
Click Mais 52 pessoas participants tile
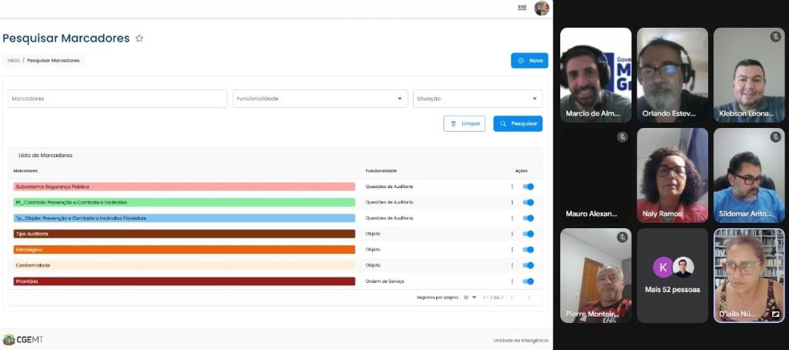672,275
